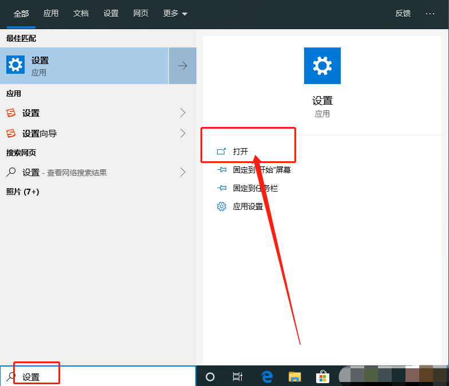Click the Sogou 设置向导 app icon

coord(11,133)
